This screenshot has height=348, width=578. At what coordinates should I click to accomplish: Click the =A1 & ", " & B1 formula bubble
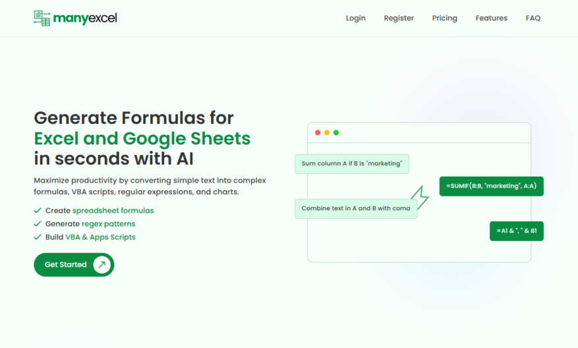click(517, 231)
